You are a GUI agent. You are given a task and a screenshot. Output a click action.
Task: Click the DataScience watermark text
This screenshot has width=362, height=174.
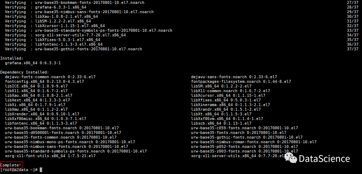click(324, 159)
